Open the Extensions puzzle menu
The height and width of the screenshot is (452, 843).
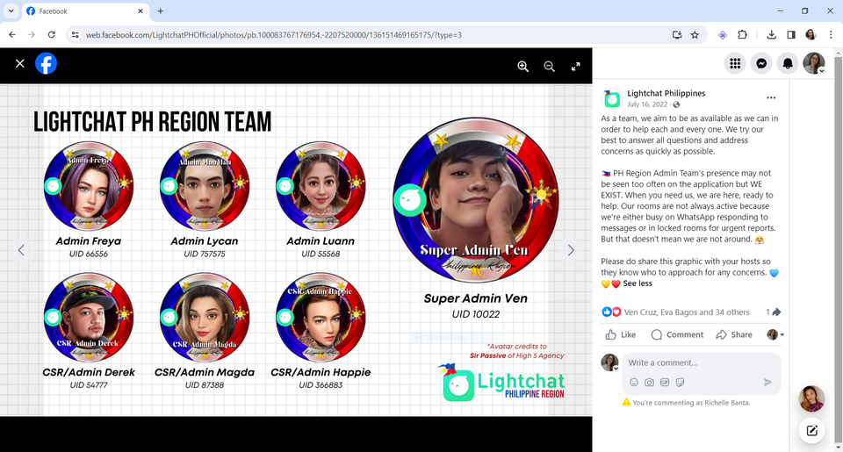coord(742,35)
